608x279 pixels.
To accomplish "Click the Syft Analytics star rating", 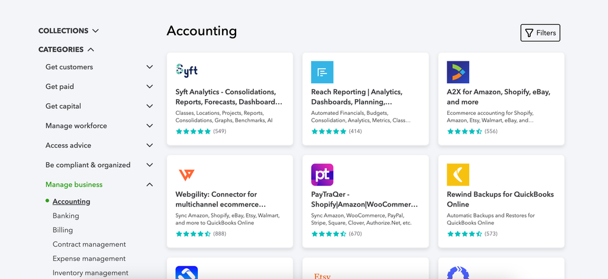I will 193,131.
